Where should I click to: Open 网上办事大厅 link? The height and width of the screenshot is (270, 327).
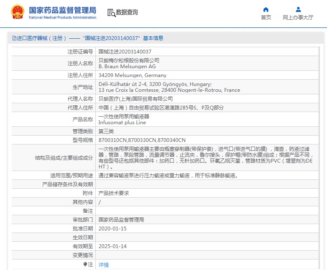pyautogui.click(x=298, y=18)
